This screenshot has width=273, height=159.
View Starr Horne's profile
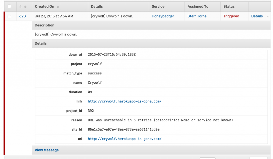point(197,16)
